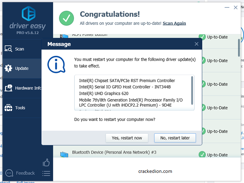
Task: Click the thumbs-up like icon
Action: pyautogui.click(x=46, y=162)
